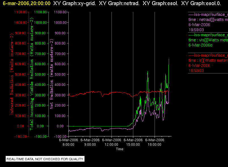Viewport: 228px width, 167px height.
Task: Click the 6-Mar-2006 9:00:00 time label
Action: click(90, 142)
